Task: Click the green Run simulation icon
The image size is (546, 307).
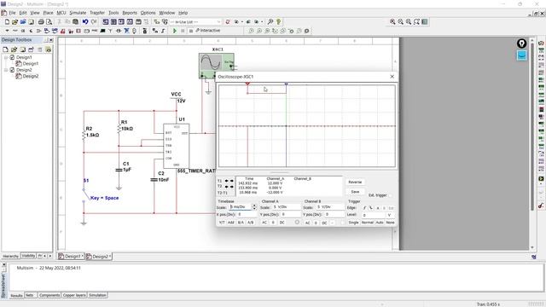Action: click(x=175, y=31)
